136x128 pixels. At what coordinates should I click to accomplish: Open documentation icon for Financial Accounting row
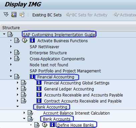(x=17, y=77)
